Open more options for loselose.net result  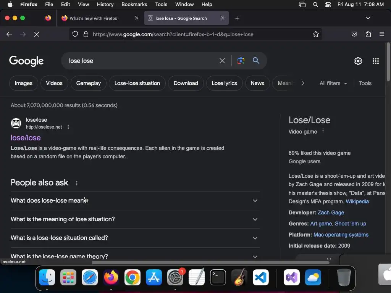(68, 127)
